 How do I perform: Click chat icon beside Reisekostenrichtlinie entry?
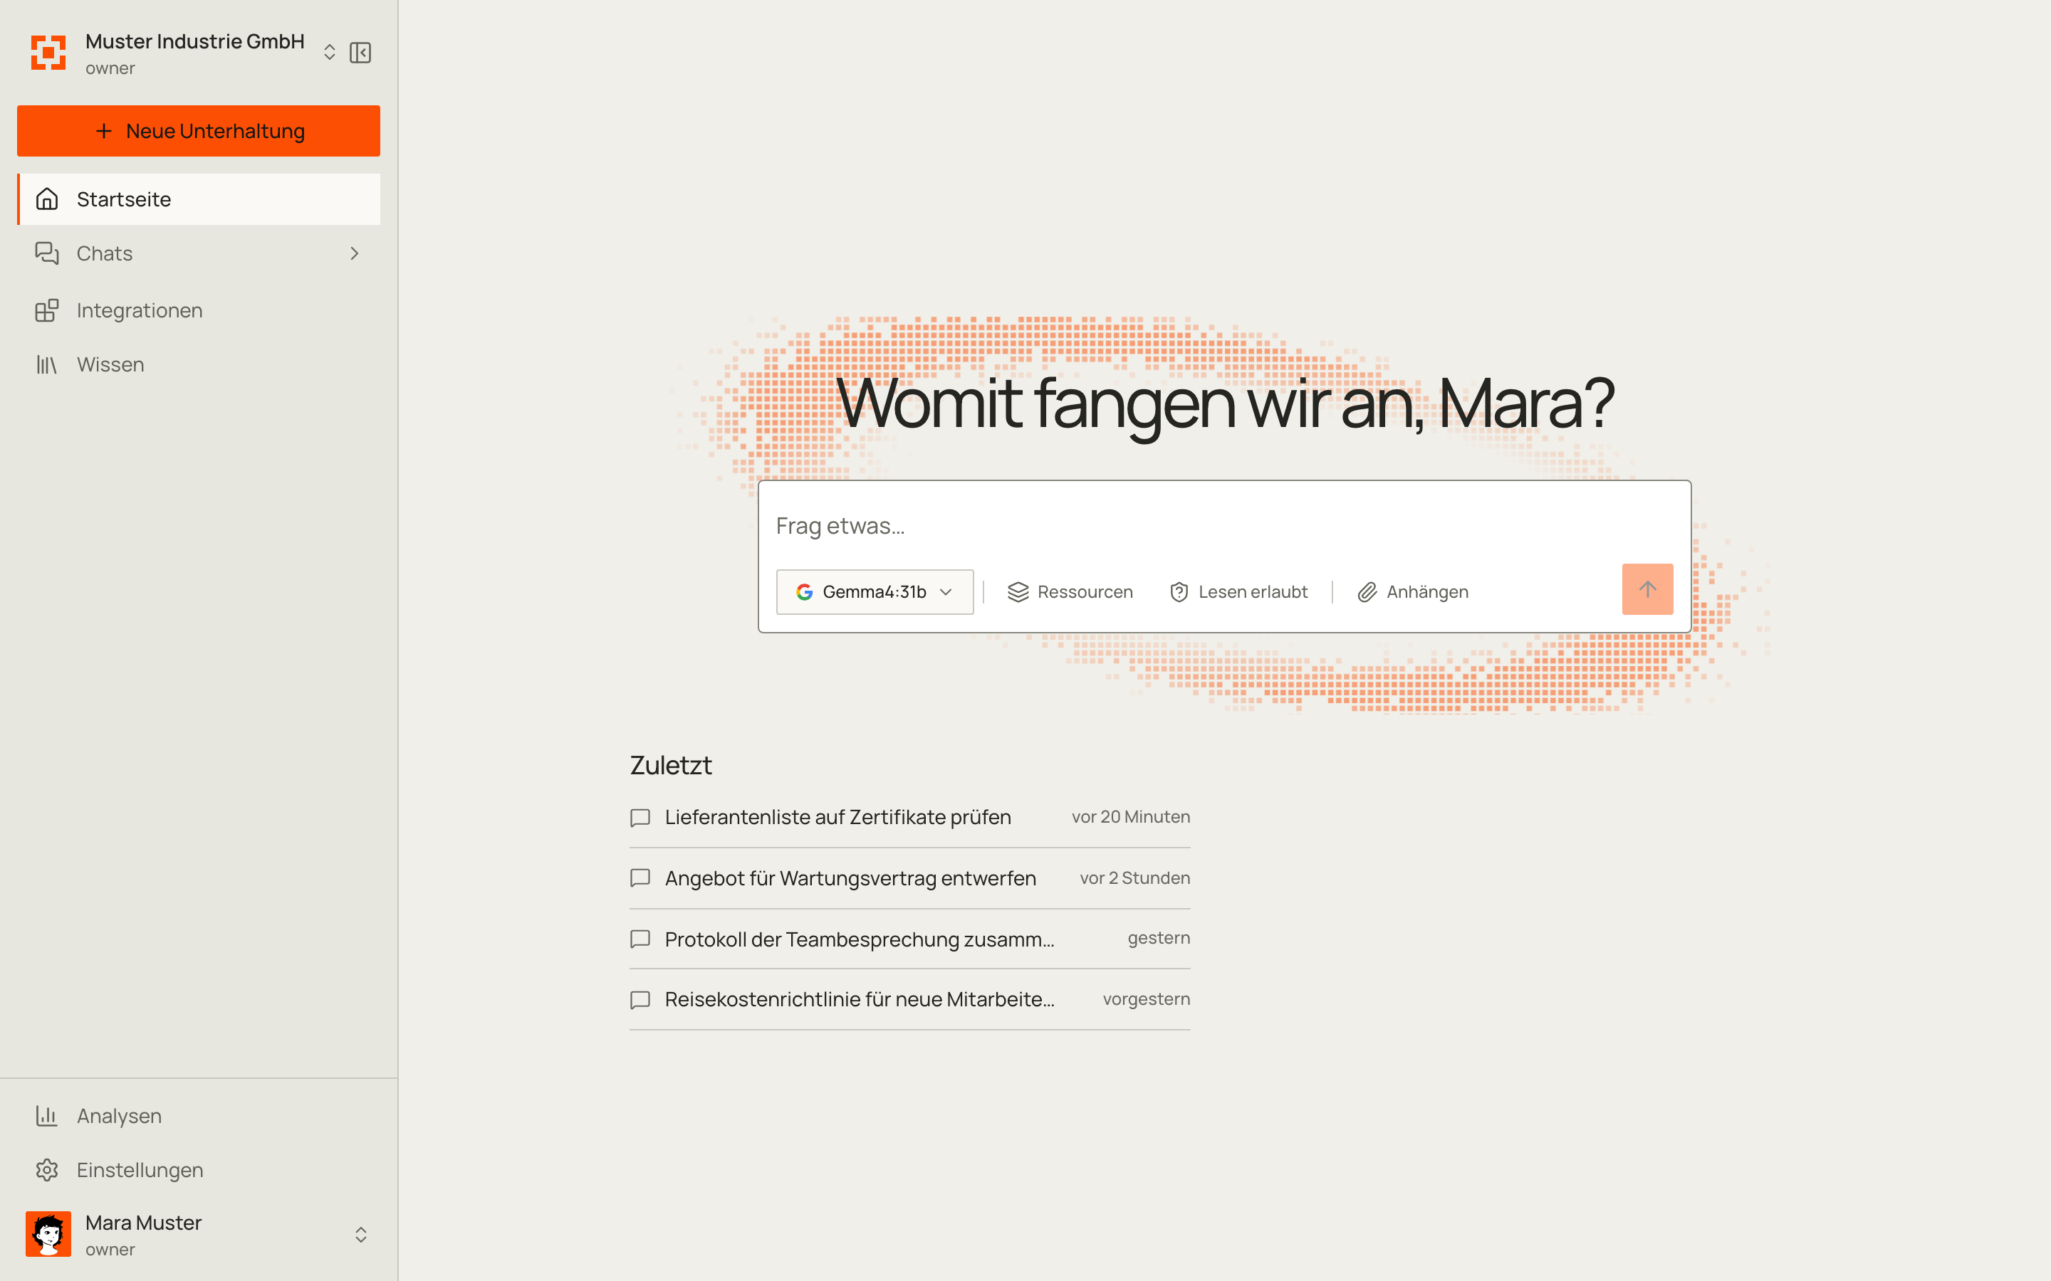tap(641, 1000)
